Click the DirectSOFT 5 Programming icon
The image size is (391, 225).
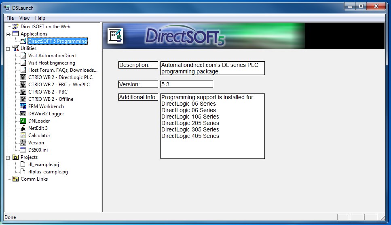(x=23, y=41)
